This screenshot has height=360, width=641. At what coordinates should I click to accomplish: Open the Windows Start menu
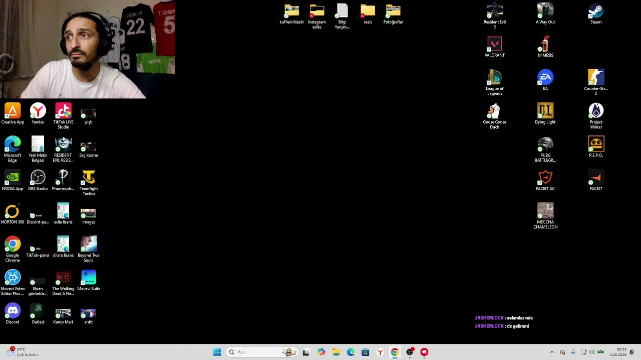click(217, 352)
